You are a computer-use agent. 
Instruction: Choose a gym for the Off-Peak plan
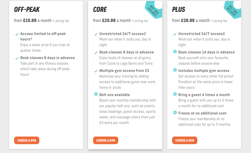point(27,141)
